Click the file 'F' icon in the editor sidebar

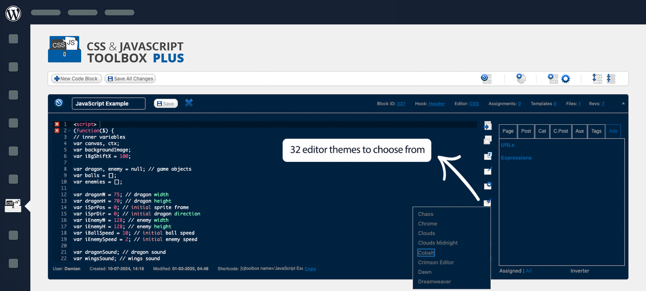tap(488, 156)
